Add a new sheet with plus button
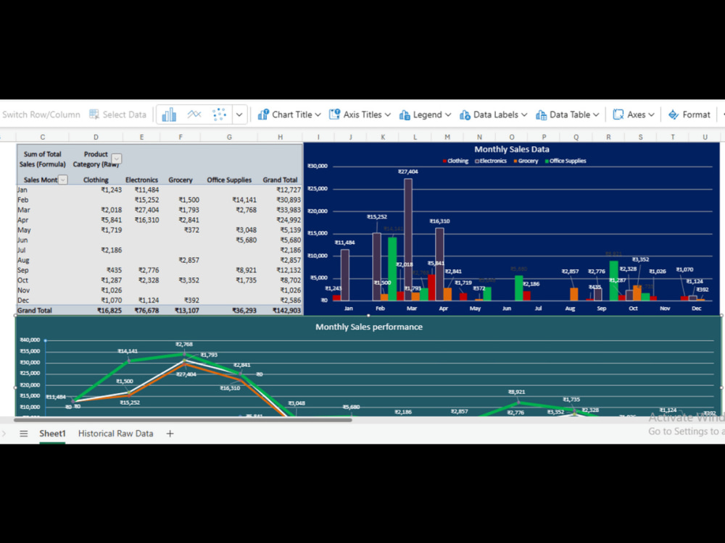Screen dimensions: 725x543 point(170,433)
